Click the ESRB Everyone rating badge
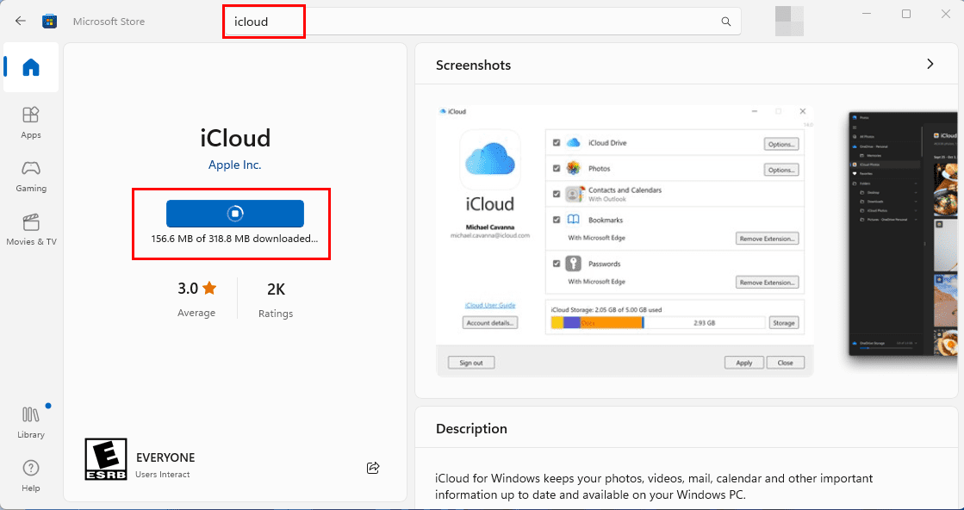The image size is (964, 510). point(106,459)
